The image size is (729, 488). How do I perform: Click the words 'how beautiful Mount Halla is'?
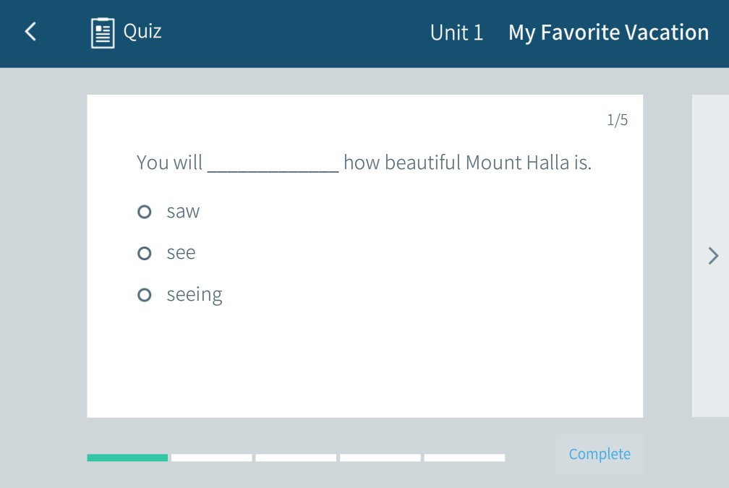point(467,163)
